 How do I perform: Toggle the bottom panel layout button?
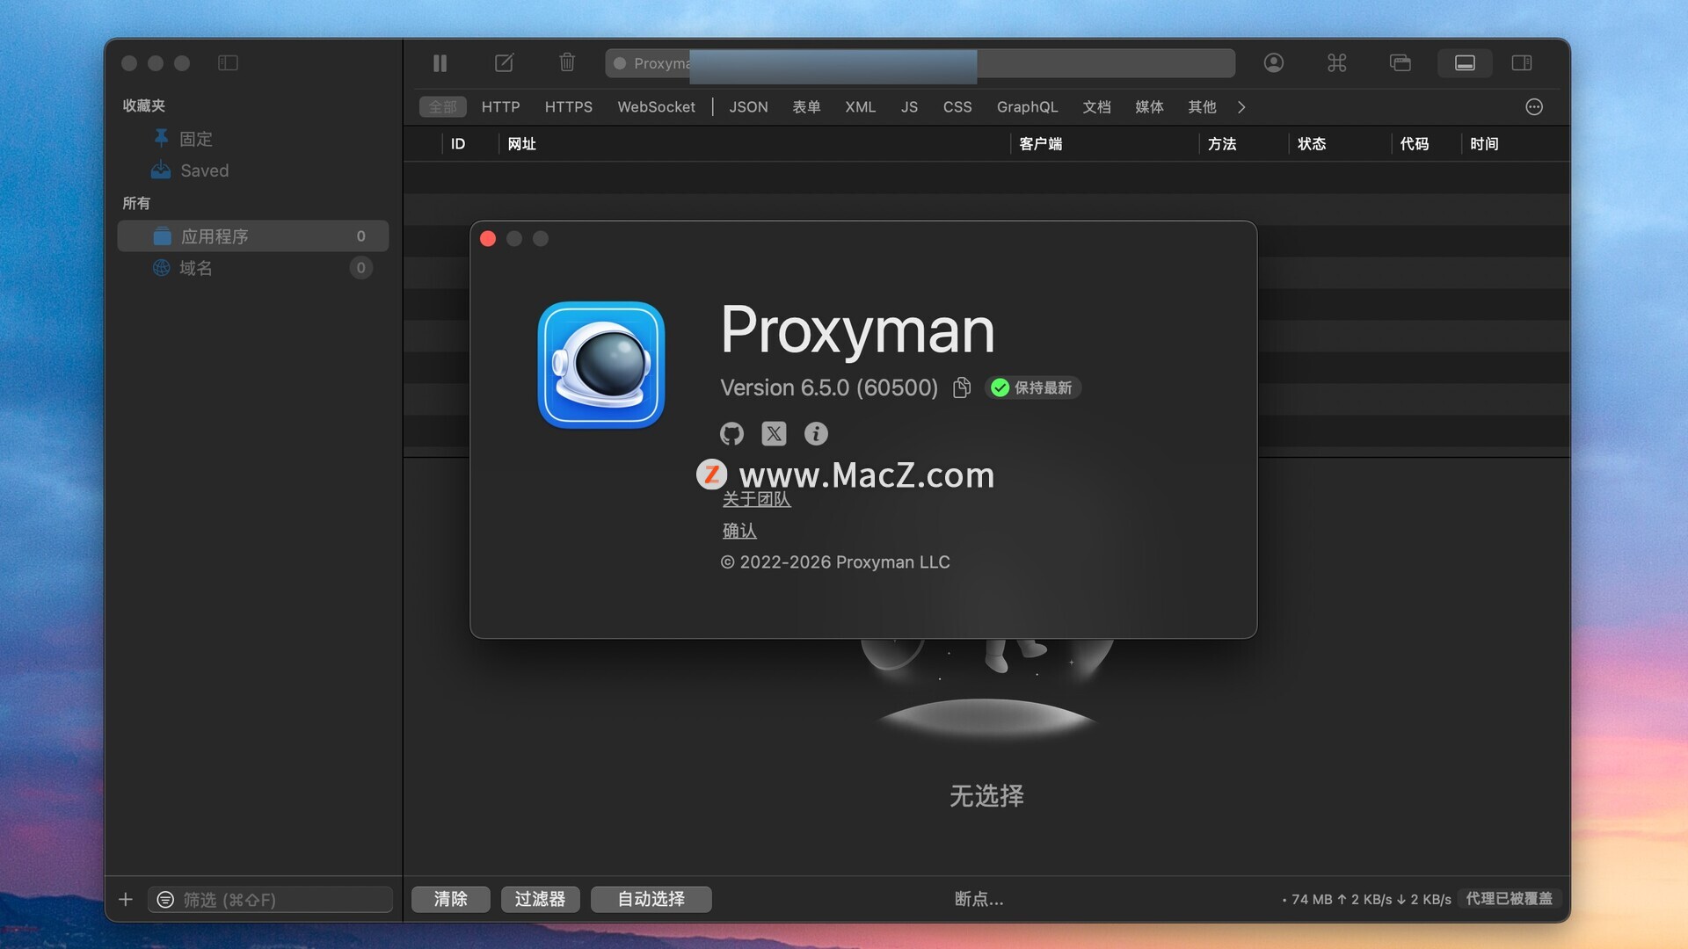point(1465,63)
